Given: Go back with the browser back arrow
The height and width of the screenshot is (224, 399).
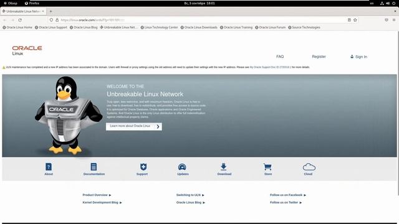Looking at the screenshot, I should (x=5, y=20).
